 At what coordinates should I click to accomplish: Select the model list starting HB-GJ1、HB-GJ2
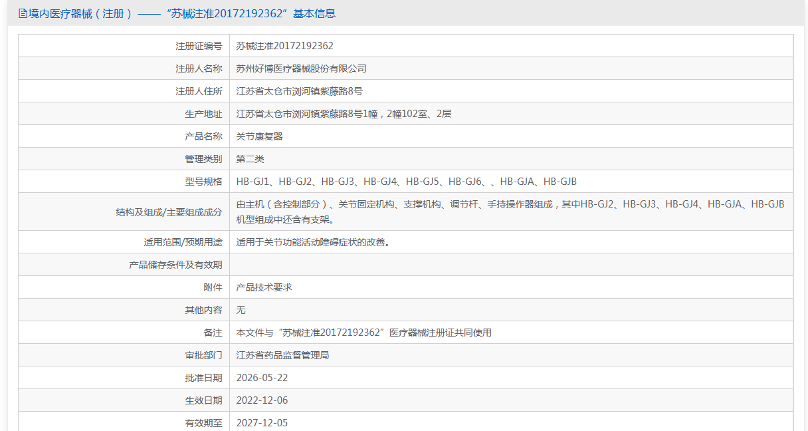407,182
